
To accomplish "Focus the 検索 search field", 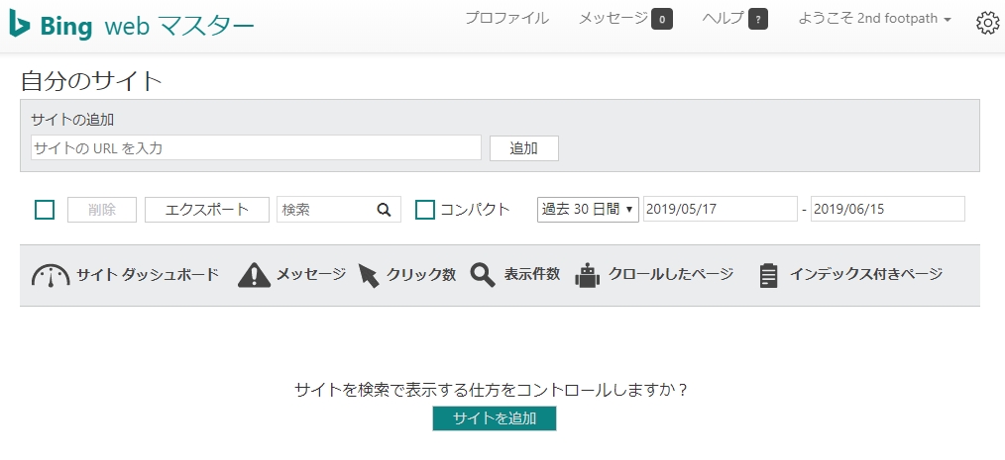I will click(338, 209).
